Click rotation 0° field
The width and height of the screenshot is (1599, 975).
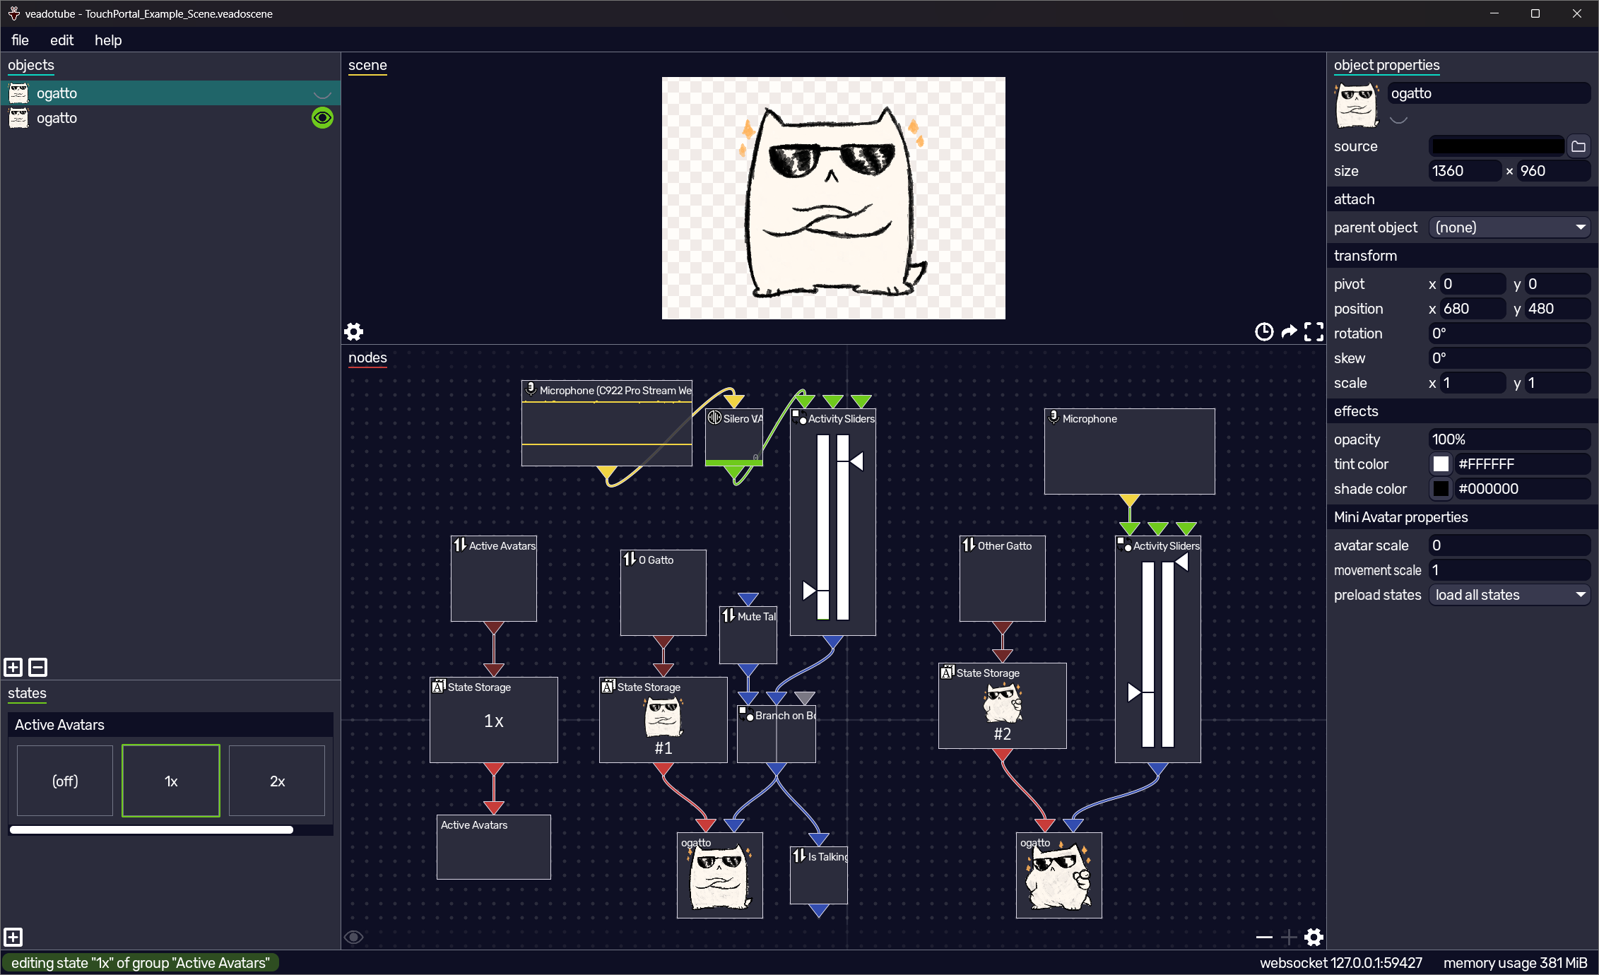pos(1510,333)
